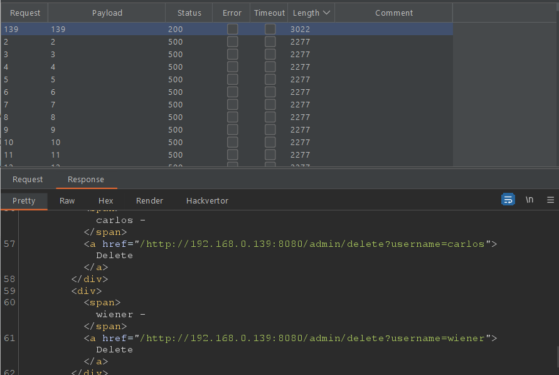Toggle Timeout checkbox for request 139
Screen dimensions: 559x375
(x=270, y=29)
